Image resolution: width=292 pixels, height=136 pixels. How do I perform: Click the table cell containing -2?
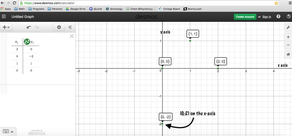pyautogui.click(x=31, y=56)
